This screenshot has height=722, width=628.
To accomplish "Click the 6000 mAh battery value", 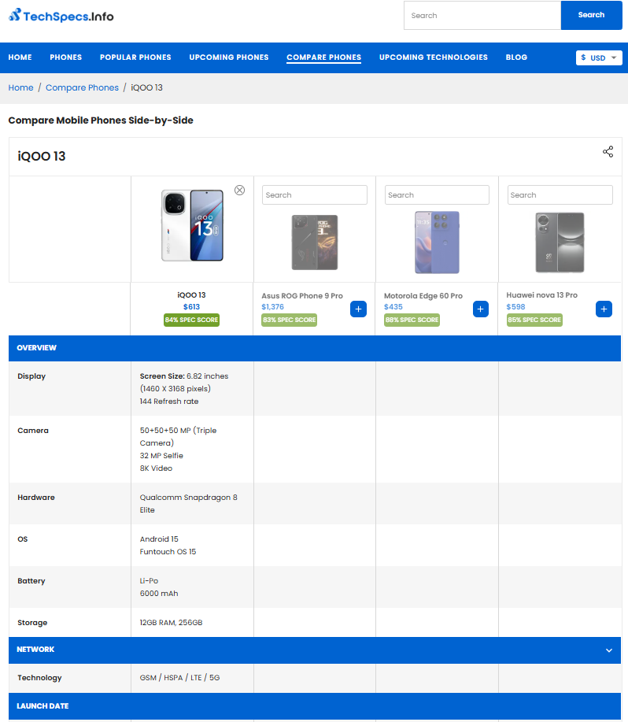I will click(x=159, y=594).
